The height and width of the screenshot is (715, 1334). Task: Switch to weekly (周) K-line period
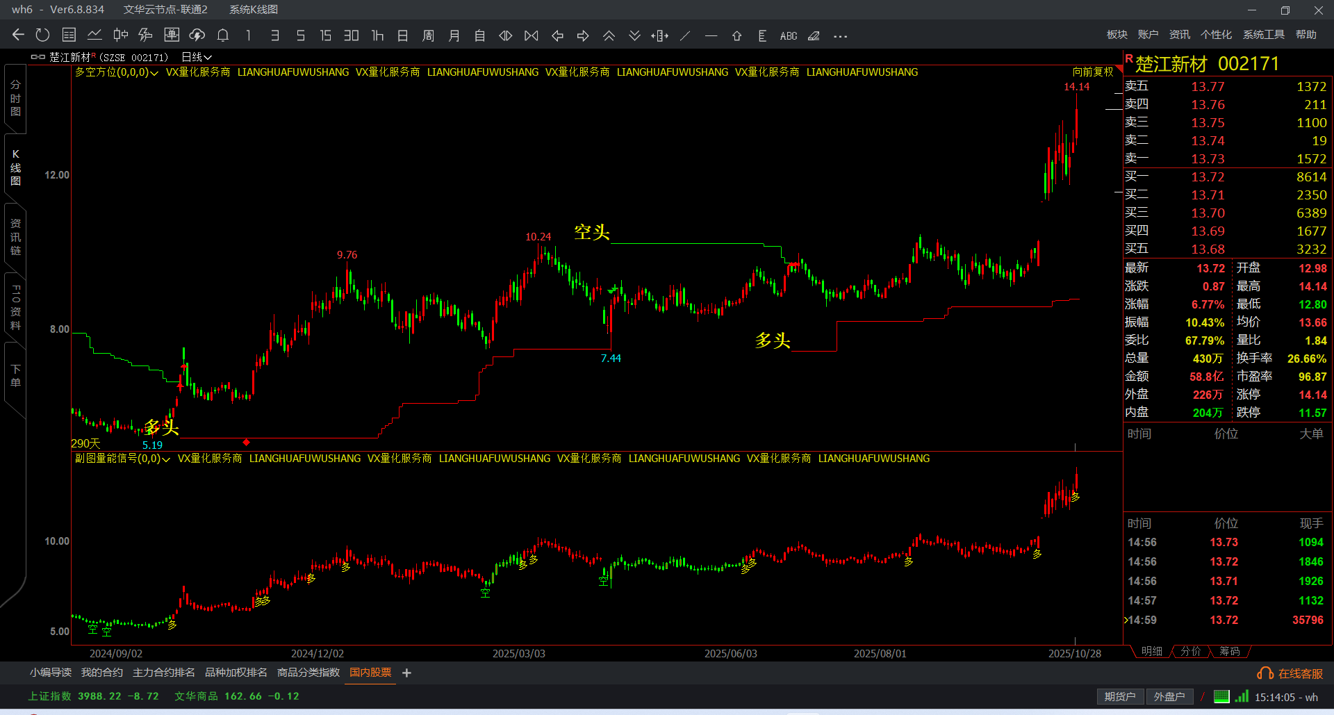pos(428,35)
